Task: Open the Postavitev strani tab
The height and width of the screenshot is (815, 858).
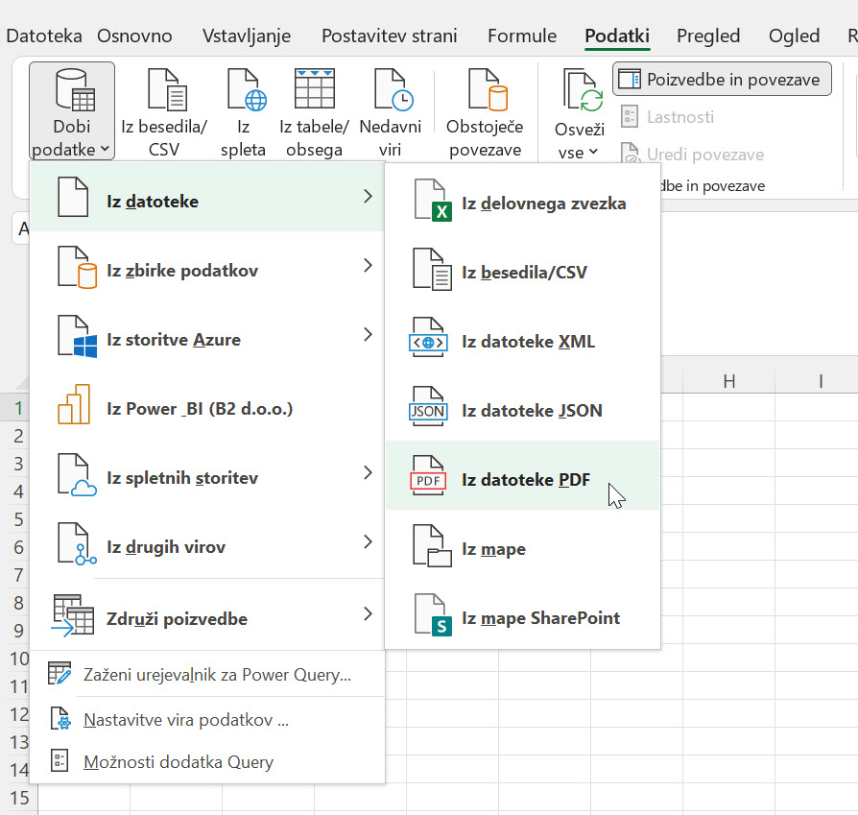Action: pyautogui.click(x=389, y=36)
